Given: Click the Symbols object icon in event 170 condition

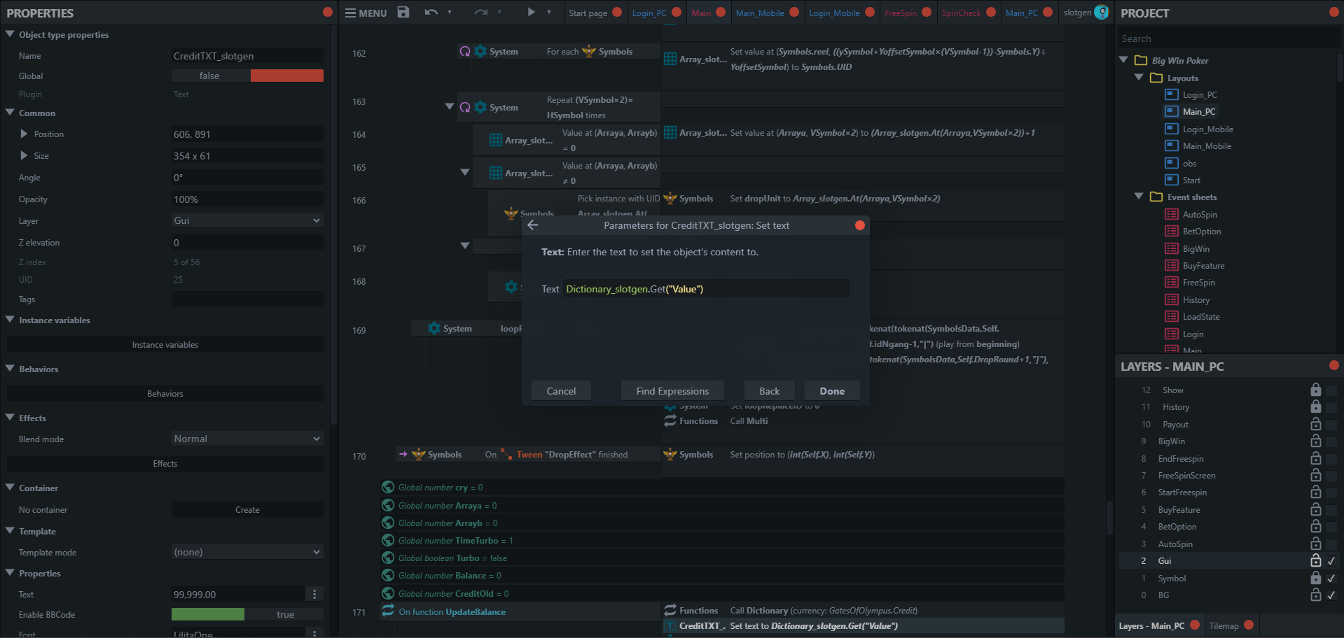Looking at the screenshot, I should click(x=419, y=454).
